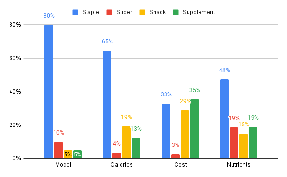Click the Nutrients axis category label

[239, 165]
